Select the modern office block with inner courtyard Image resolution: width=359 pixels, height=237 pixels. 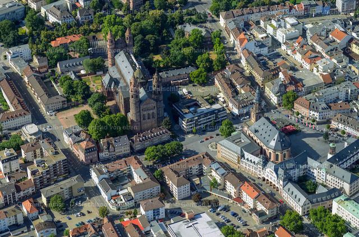(x=199, y=111)
